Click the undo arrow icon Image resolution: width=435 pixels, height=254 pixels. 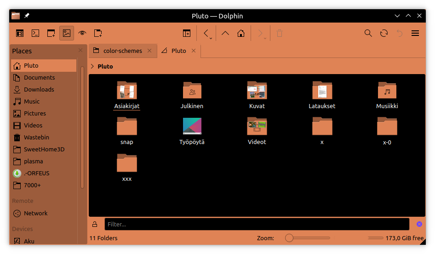pyautogui.click(x=400, y=33)
